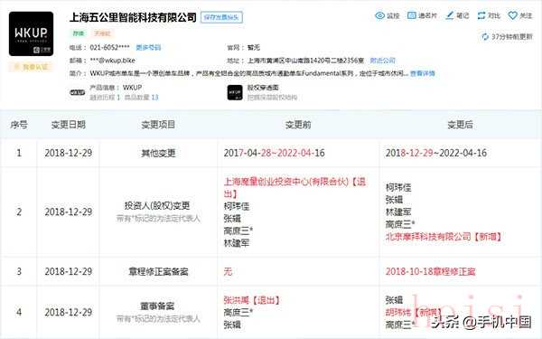Click the WKUP company logo

tap(31, 34)
